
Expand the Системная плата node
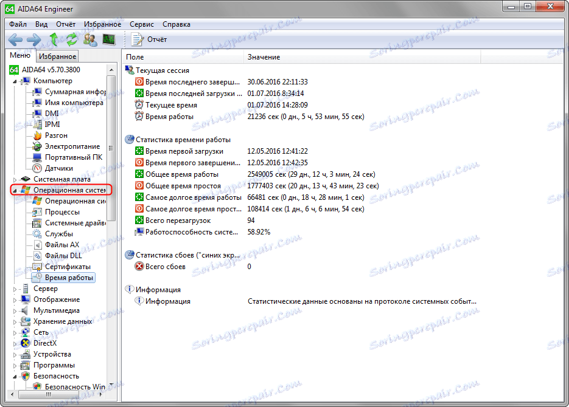(15, 179)
